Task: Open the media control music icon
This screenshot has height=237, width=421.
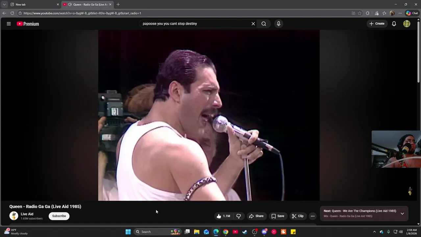Action: 377,13
